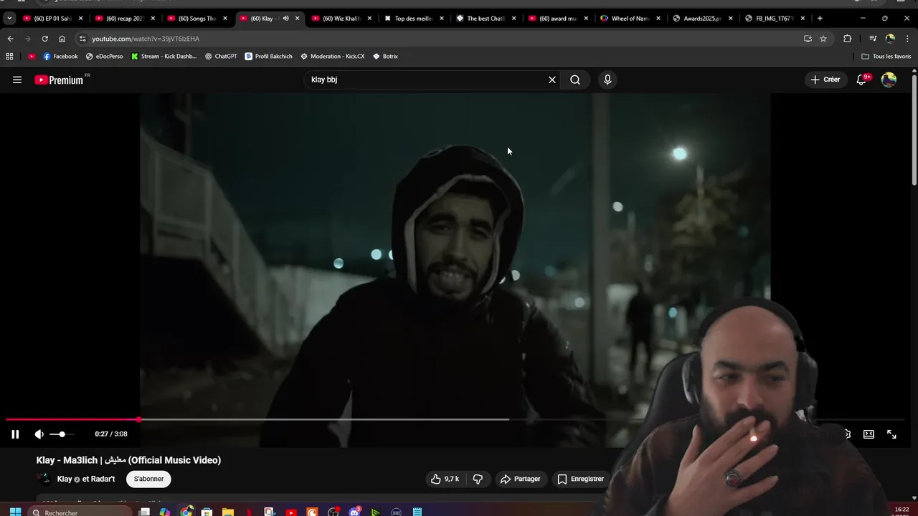Open the Chrome profile avatar
This screenshot has height=516, width=918.
tap(890, 39)
